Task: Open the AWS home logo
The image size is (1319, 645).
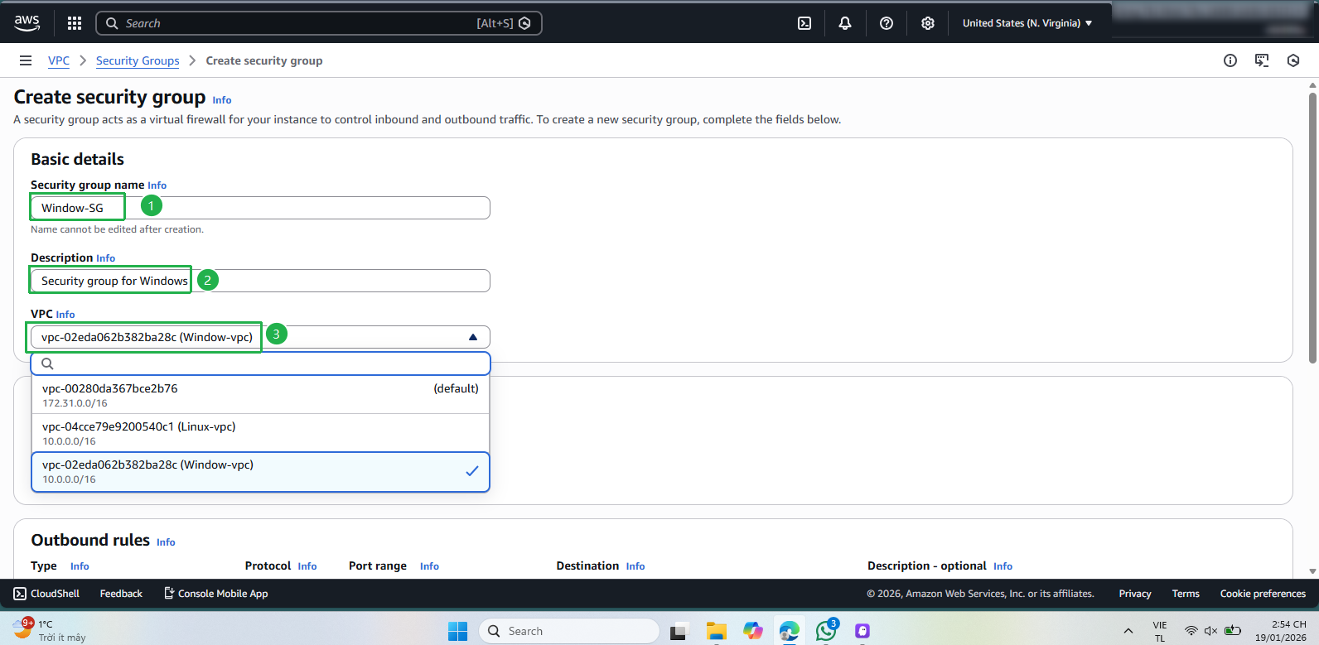Action: point(27,23)
